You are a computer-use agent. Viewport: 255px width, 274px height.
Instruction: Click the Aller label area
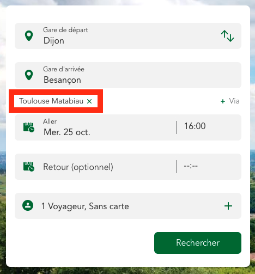pos(50,121)
